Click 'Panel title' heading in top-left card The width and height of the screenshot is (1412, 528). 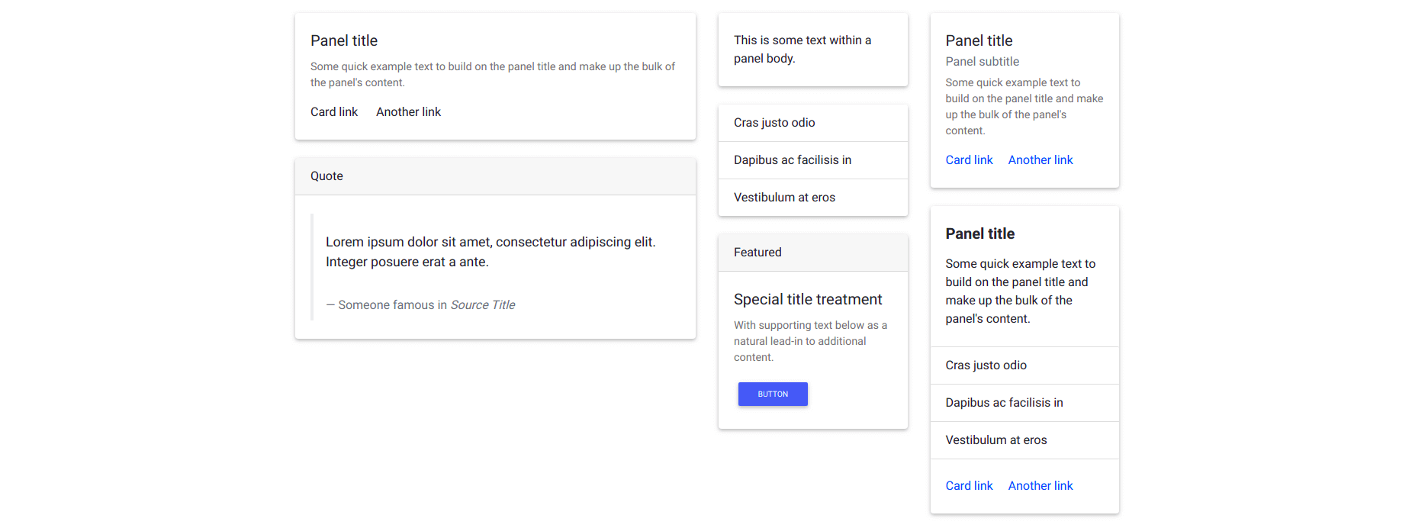344,40
